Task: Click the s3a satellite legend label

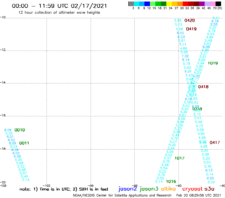Action: pyautogui.click(x=209, y=189)
